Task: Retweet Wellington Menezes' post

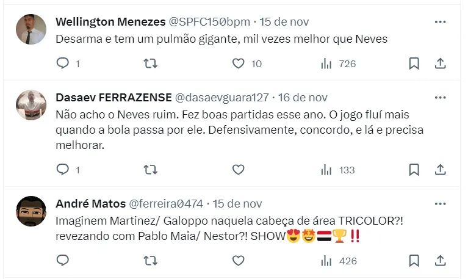Action: click(150, 63)
